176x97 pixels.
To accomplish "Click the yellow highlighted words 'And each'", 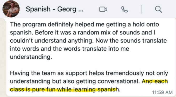I will (x=155, y=81).
